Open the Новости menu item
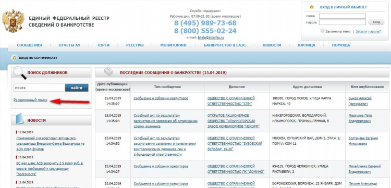The image size is (391, 188). [x=272, y=45]
